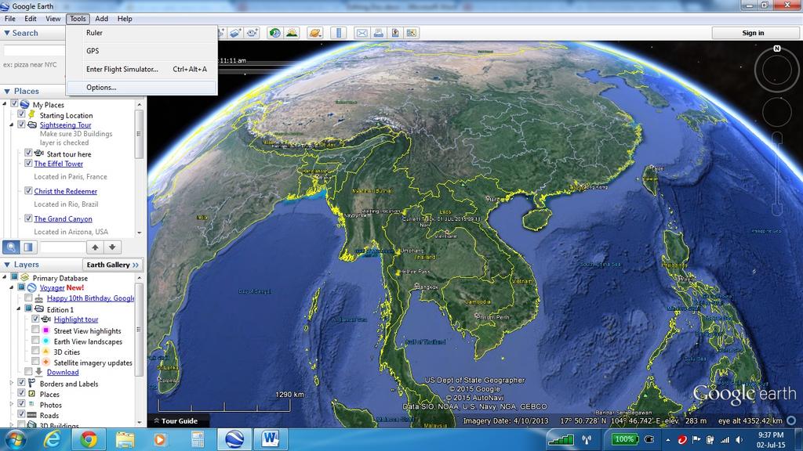The width and height of the screenshot is (803, 451).
Task: Collapse the Sightseeing Tour tree node
Action: [11, 124]
